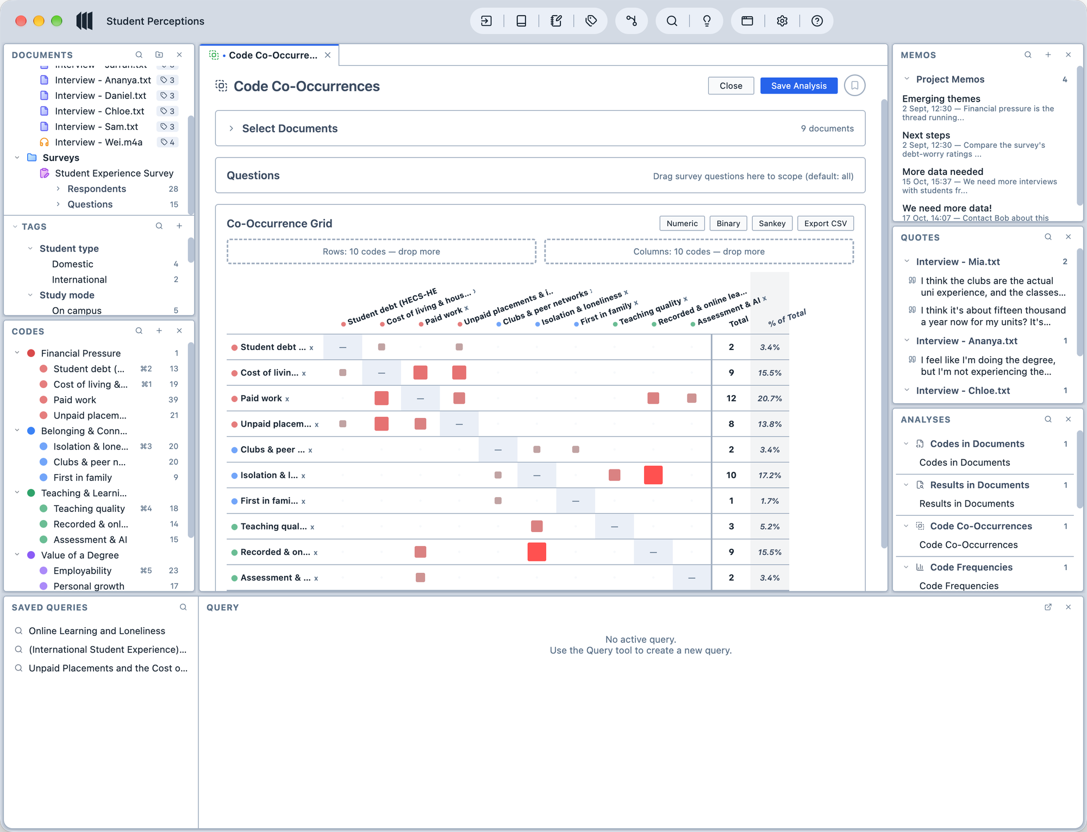1087x832 pixels.
Task: Collapse the Student type tag group
Action: pyautogui.click(x=30, y=248)
